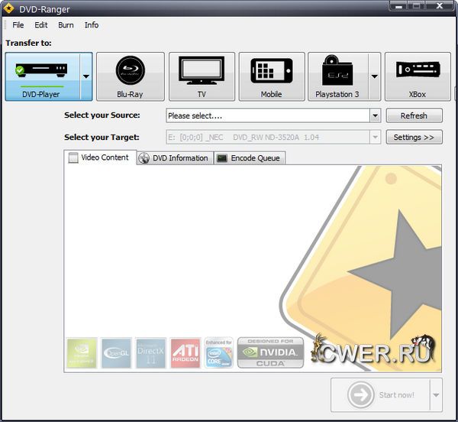This screenshot has height=422, width=458.
Task: Select the DVD-Player transfer target
Action: point(43,76)
